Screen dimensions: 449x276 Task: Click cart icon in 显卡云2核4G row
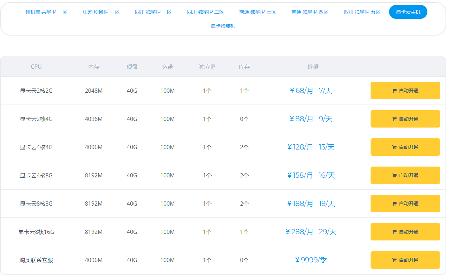394,119
